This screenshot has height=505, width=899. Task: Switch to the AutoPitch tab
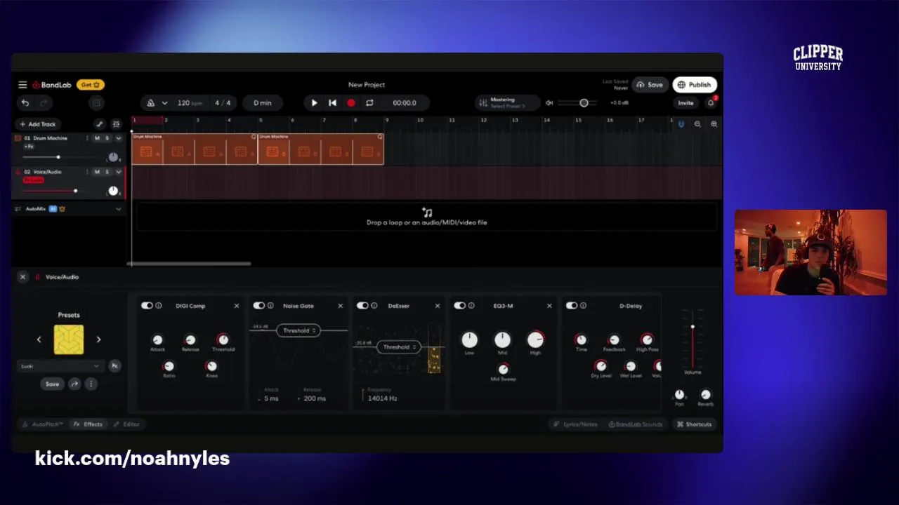(44, 424)
